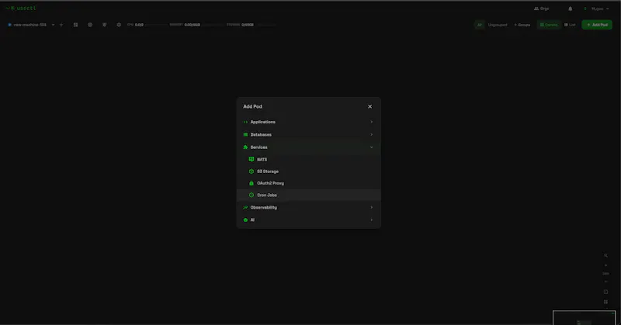This screenshot has width=621, height=325.
Task: Click the fourth icon in top toolbar
Action: click(x=105, y=25)
